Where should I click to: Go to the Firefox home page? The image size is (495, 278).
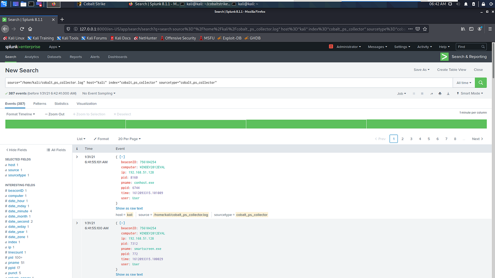[x=30, y=29]
